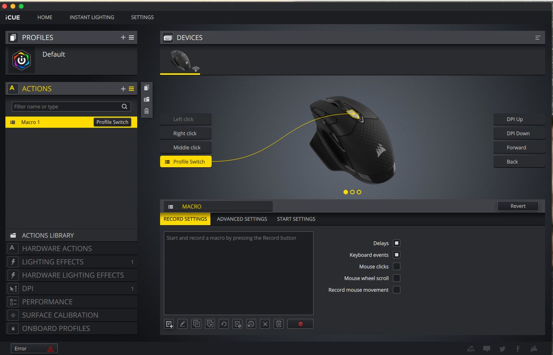Select the Default profile icon
Screen dimensions: 553x355
(21, 60)
